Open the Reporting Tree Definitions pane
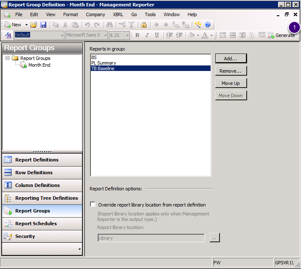Screen dimensions: 301x269 (x=42, y=198)
